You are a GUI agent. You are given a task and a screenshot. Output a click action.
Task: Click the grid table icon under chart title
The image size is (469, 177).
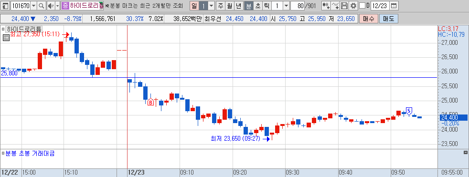[6, 37]
